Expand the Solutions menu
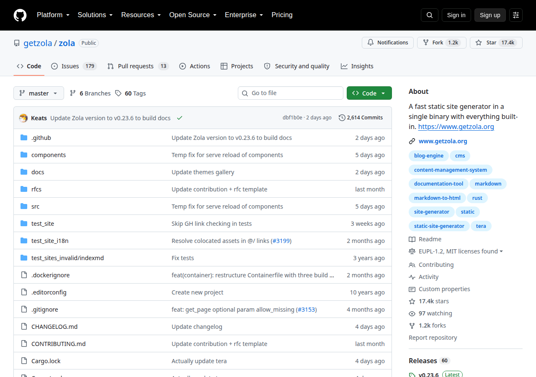This screenshot has width=536, height=377. (x=95, y=15)
